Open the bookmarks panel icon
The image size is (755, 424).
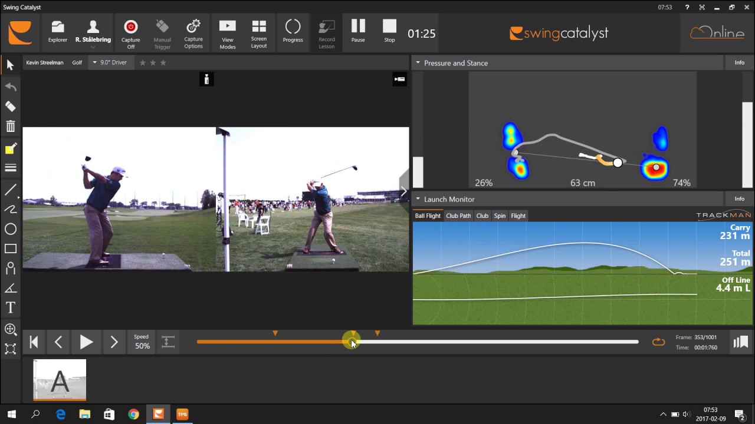pos(740,342)
